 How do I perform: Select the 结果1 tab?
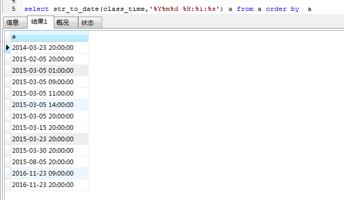pos(41,22)
